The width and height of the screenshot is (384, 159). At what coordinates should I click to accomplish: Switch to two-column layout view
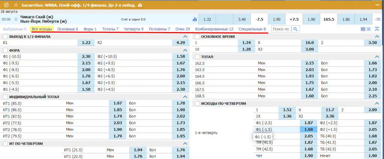tap(363, 29)
